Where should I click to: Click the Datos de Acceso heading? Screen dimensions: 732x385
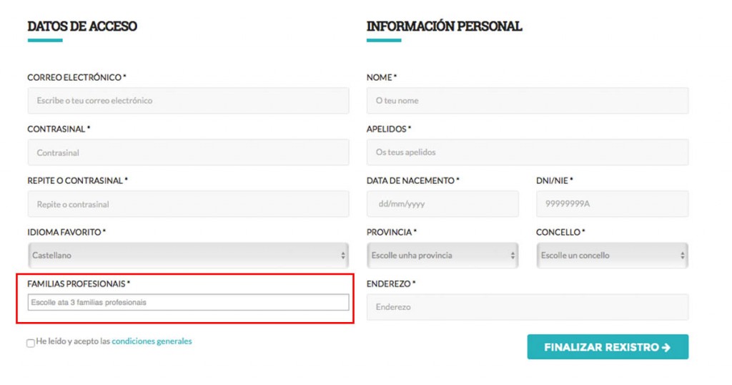click(82, 26)
